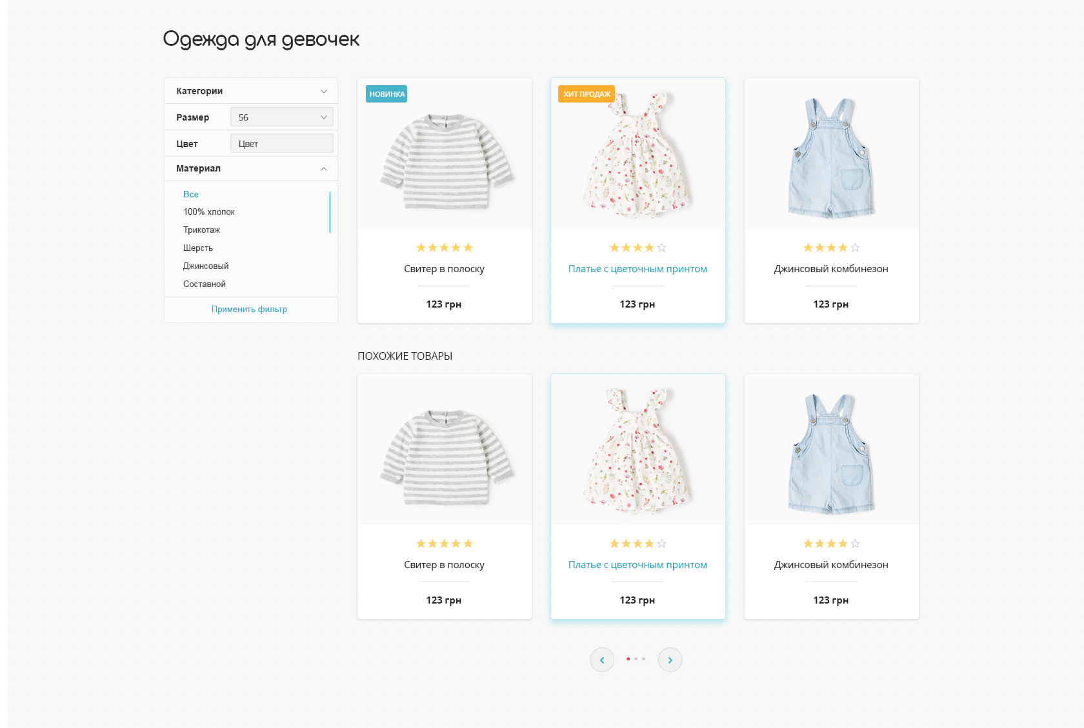The height and width of the screenshot is (728, 1084).
Task: Open top Платье с цветочным принтом title link
Action: pyautogui.click(x=637, y=269)
